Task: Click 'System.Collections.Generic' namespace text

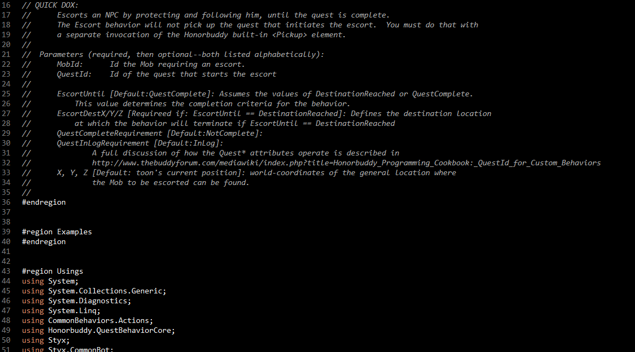Action: (105, 291)
